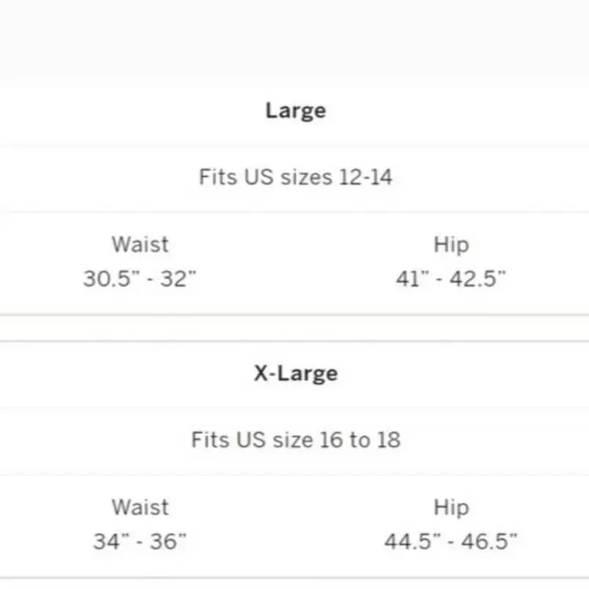Click the Hip label under Large
Viewport: 589px width, 589px height.
451,244
